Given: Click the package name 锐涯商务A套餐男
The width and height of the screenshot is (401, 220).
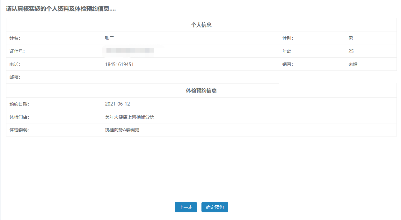Looking at the screenshot, I should pyautogui.click(x=122, y=130).
